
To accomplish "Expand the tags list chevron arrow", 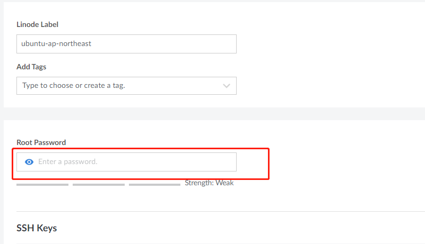I will (227, 86).
